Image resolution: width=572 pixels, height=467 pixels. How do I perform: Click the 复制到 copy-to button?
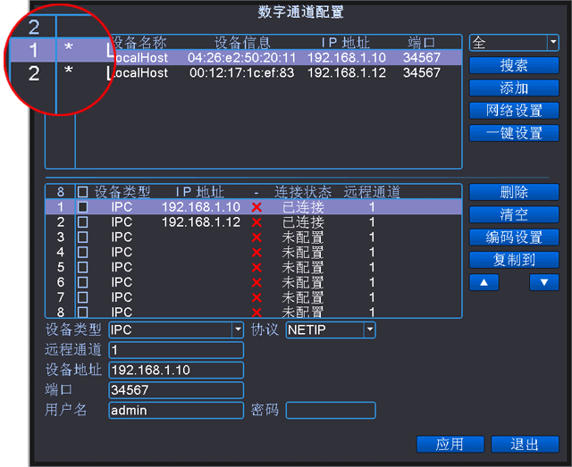pos(514,260)
